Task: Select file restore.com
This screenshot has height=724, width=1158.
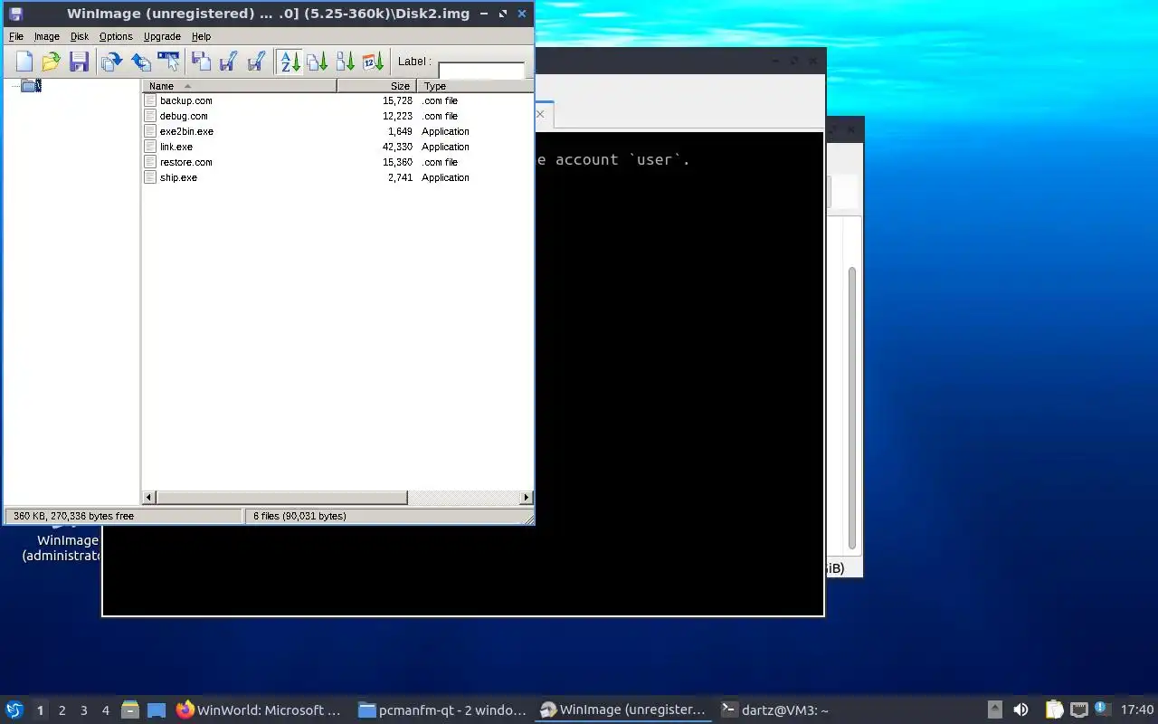Action: coord(185,162)
